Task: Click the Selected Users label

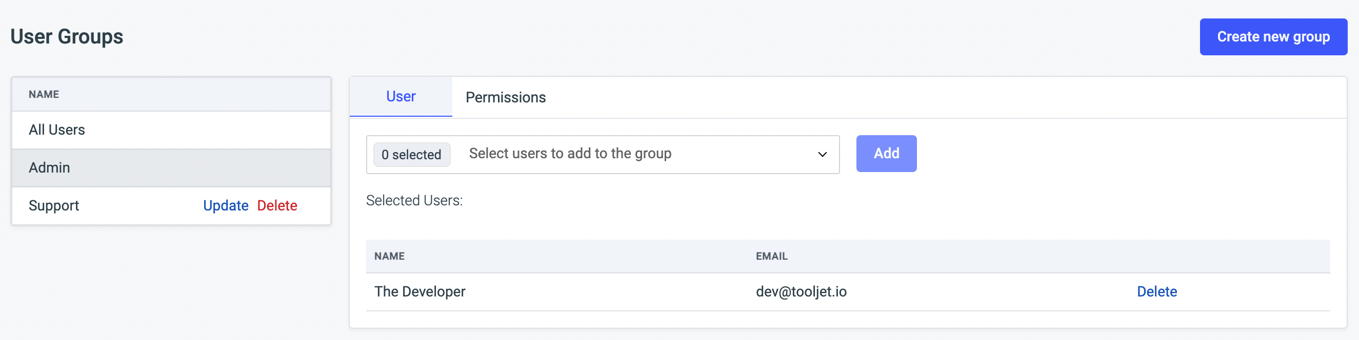Action: click(414, 201)
